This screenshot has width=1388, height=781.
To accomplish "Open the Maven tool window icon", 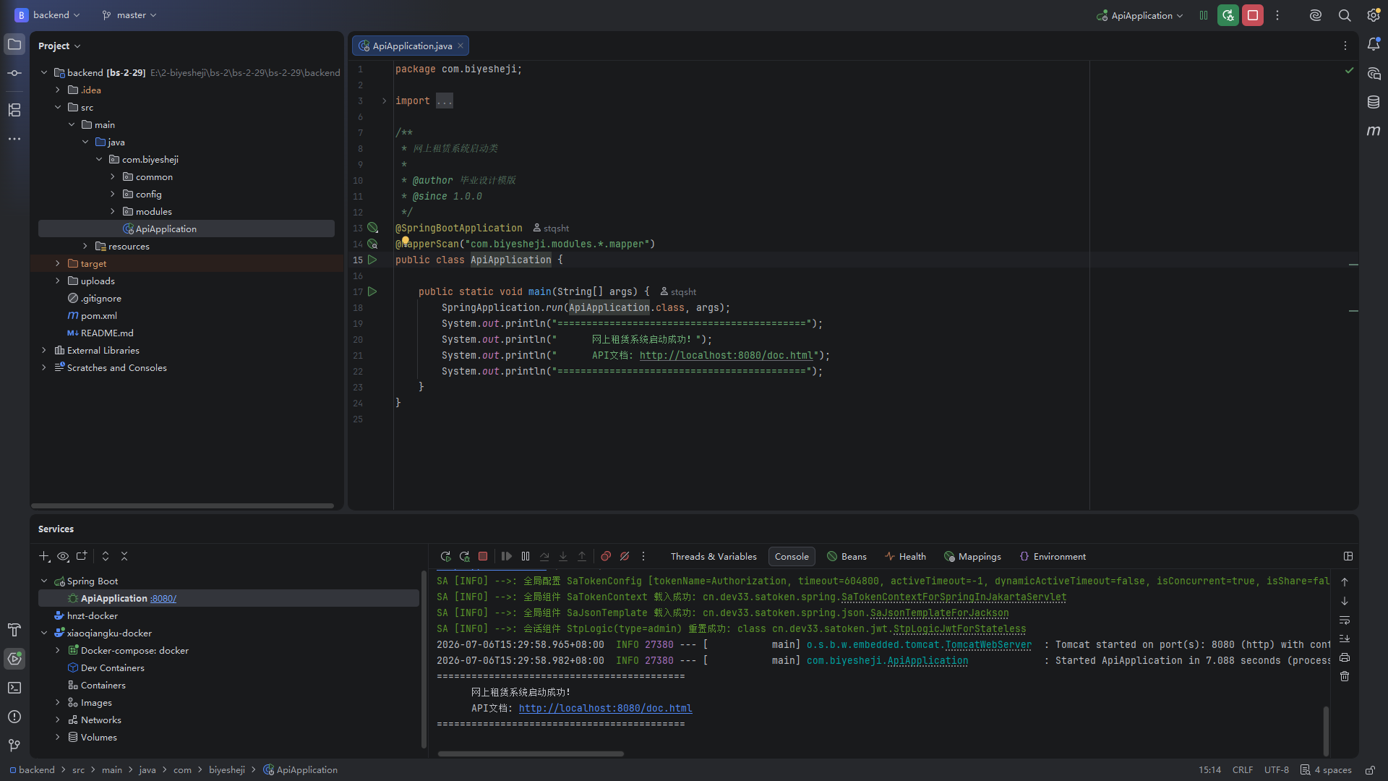I will (x=1374, y=131).
